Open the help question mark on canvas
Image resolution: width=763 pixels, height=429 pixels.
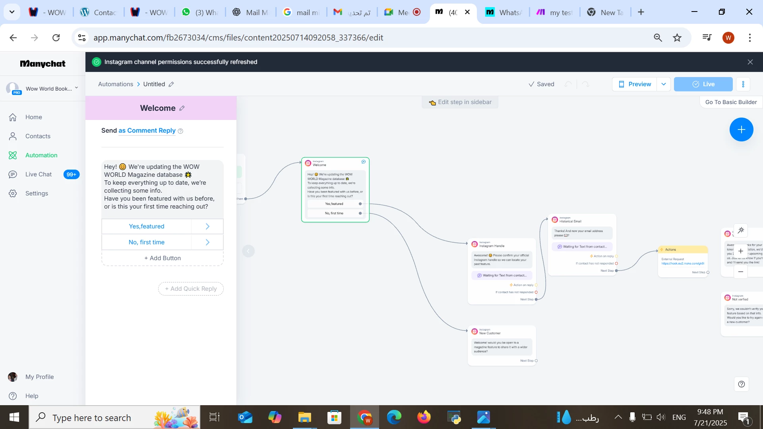click(741, 384)
